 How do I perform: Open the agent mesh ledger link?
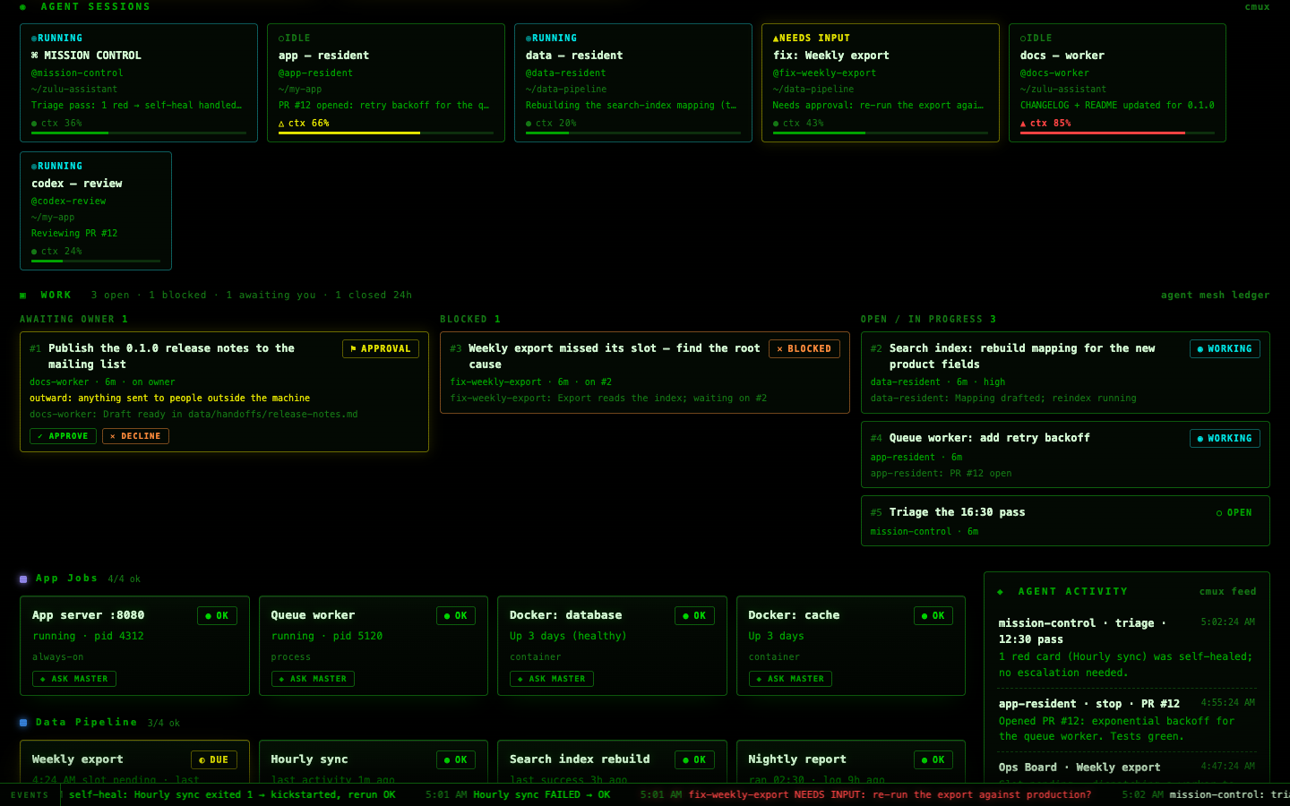click(x=1215, y=296)
